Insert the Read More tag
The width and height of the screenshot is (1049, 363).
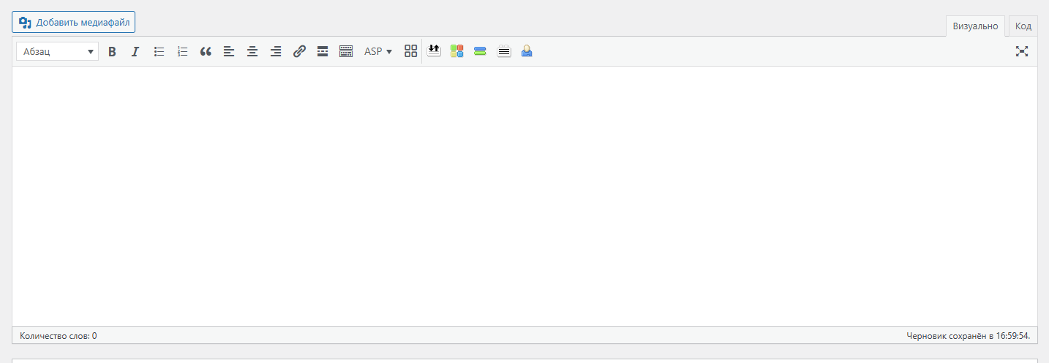[323, 51]
